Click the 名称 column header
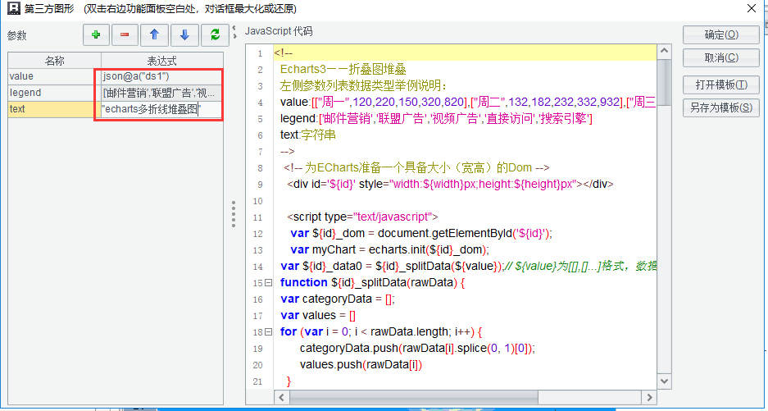This screenshot has width=768, height=411. point(54,61)
